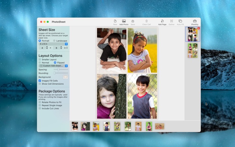This screenshot has width=235, height=147.
Task: Click the sheet height field showing 6
Action: click(x=56, y=48)
